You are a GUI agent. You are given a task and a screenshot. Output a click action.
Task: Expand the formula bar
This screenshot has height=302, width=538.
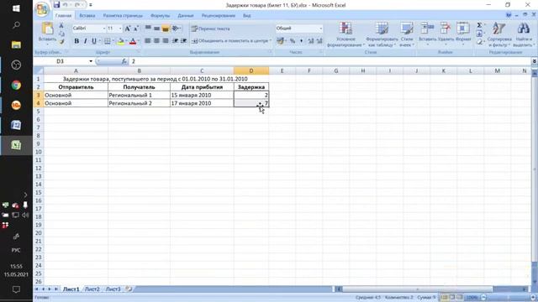point(535,61)
